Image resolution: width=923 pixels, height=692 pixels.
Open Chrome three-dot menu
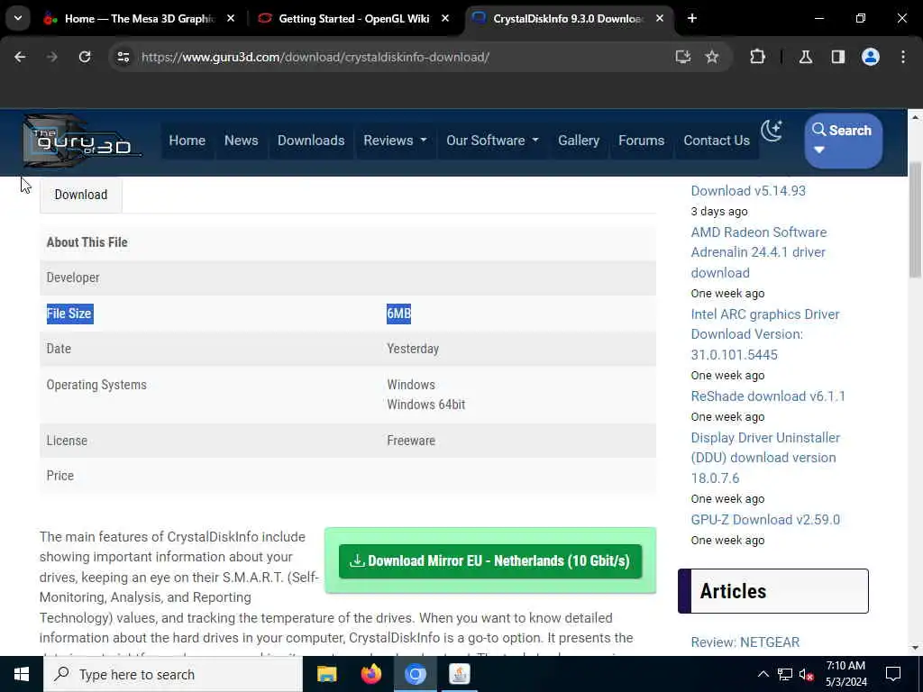pyautogui.click(x=903, y=57)
